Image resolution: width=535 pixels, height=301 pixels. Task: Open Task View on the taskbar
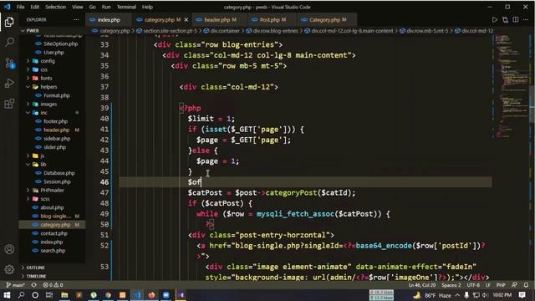click(49, 295)
